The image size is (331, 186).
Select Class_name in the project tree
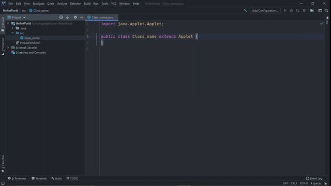[x=32, y=38]
